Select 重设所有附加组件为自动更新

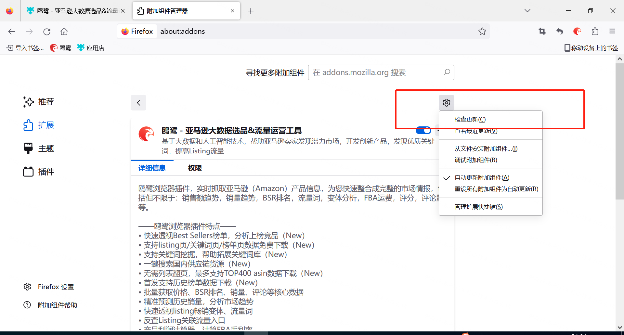pyautogui.click(x=491, y=189)
